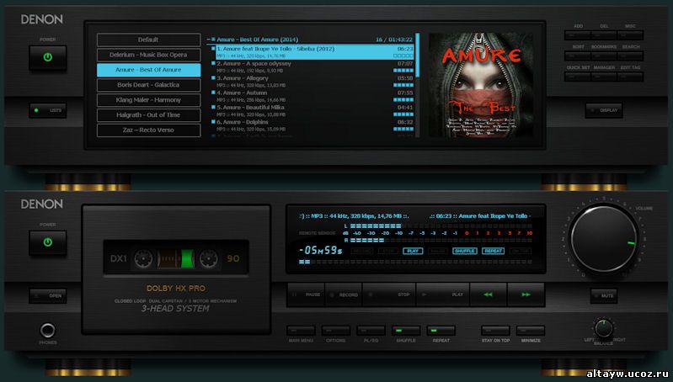Viewport: 673px width, 382px height.
Task: Click the fast-forward double-arrow button
Action: pos(526,294)
